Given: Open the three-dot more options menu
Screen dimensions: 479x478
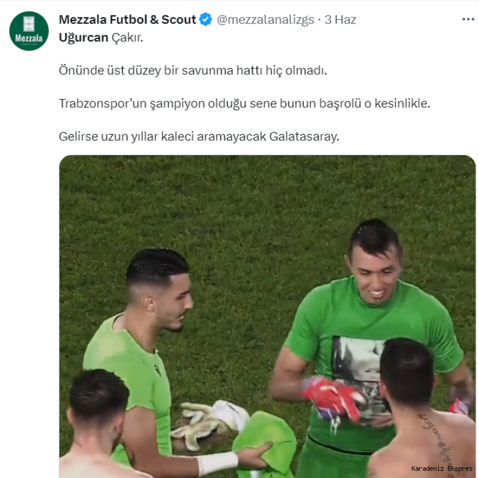Looking at the screenshot, I should coord(468,20).
